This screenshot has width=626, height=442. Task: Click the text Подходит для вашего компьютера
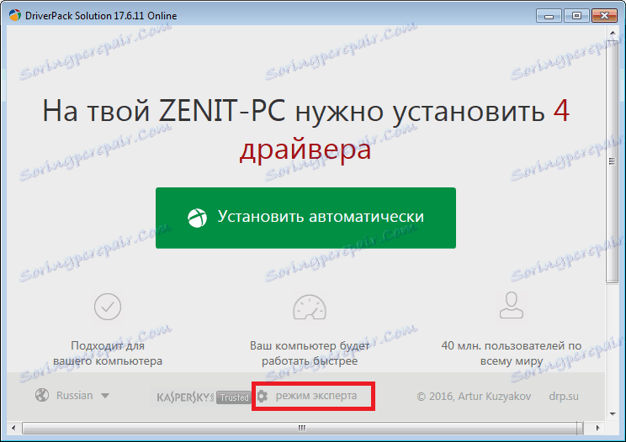[108, 353]
